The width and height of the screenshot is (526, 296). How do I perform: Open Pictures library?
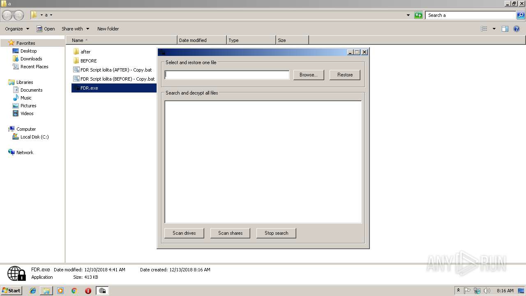point(28,106)
